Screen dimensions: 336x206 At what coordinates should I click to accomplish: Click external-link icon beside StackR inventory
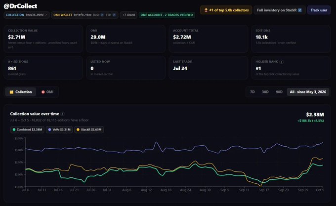[x=300, y=10]
